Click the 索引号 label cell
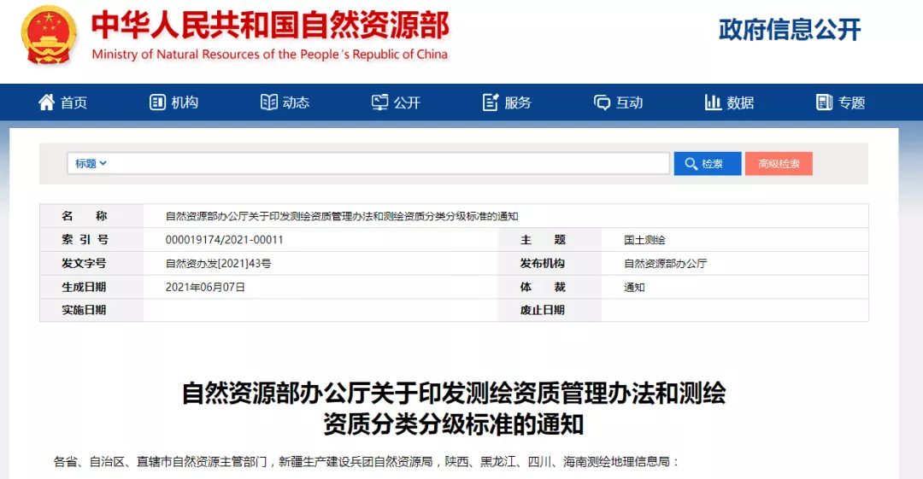 point(91,239)
